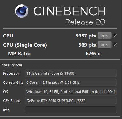This screenshot has height=119, width=122.
Task: Click the CINEBENCH title text
Action: tap(69, 11)
